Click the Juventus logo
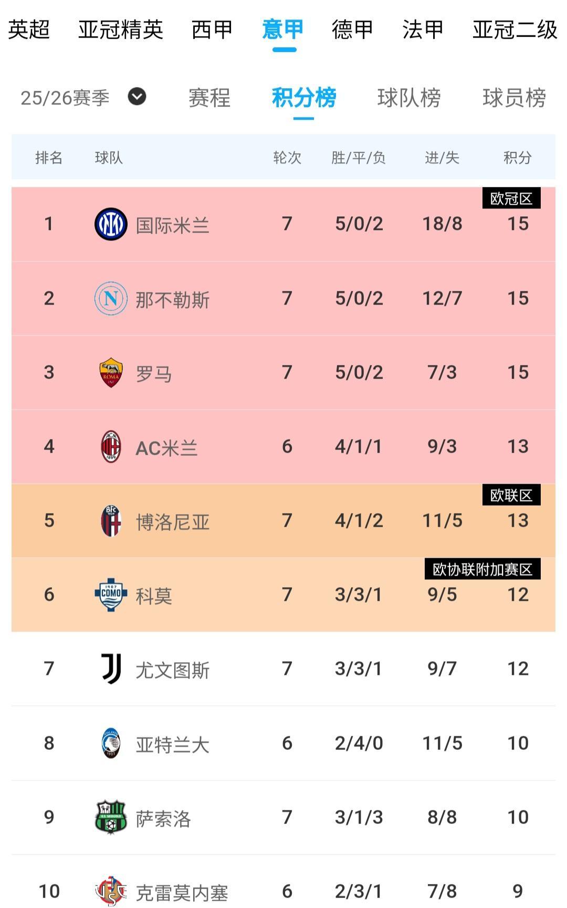The height and width of the screenshot is (908, 567). pyautogui.click(x=111, y=669)
